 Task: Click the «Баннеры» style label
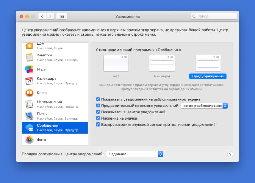click(x=162, y=76)
